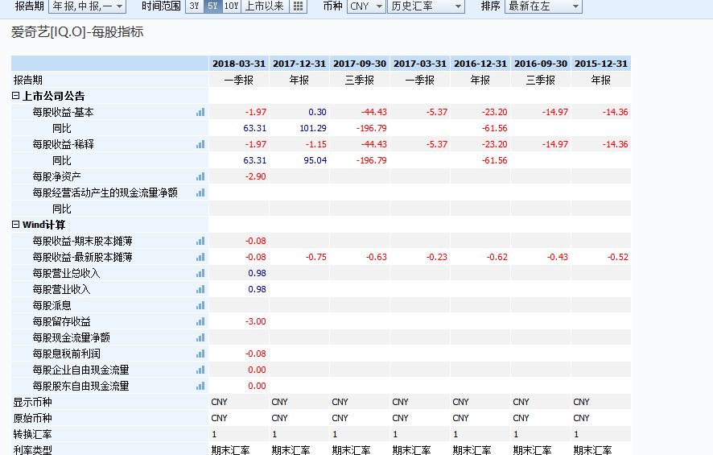
Task: Click chart icon beside 每股净资产
Action: point(200,176)
